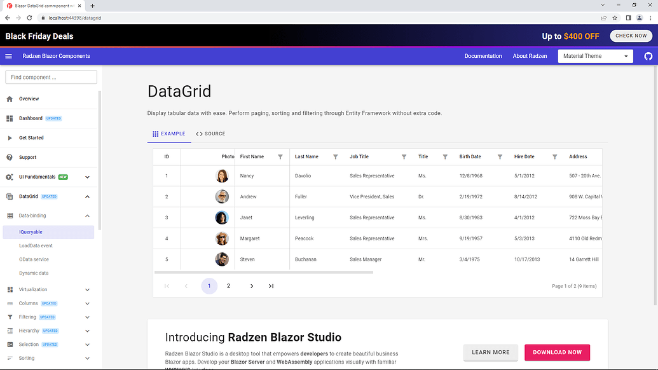Open the Material Theme dropdown

(594, 56)
